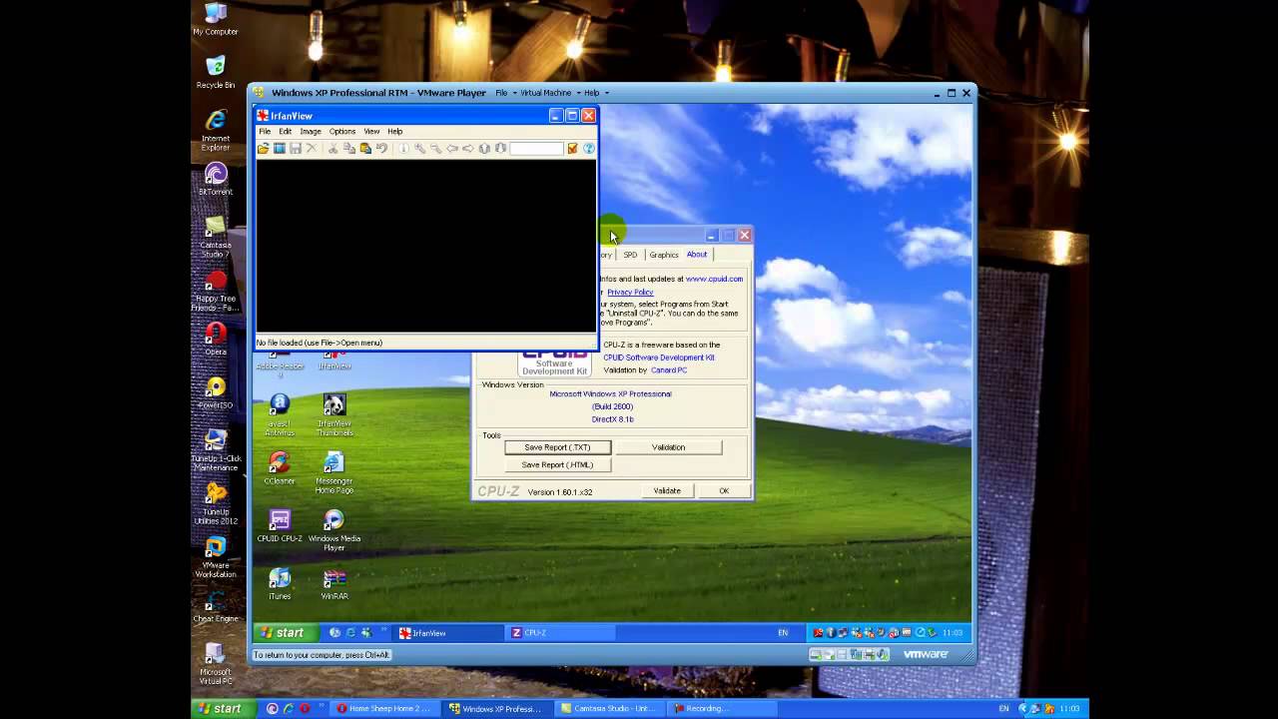Viewport: 1278px width, 719px height.
Task: Select the Recycle Bin desktop icon
Action: 216,73
